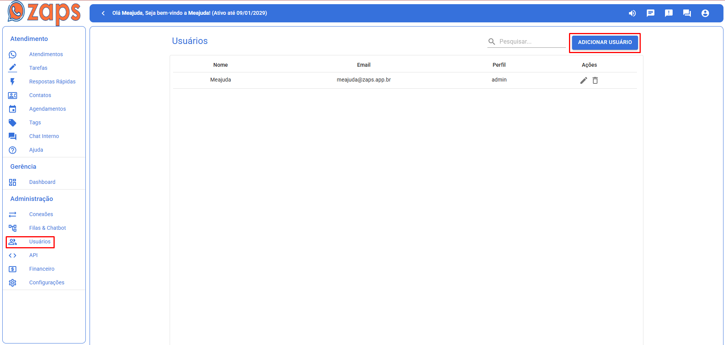Go to Respostas Rápidas menu item
Screen dimensions: 725x345
[52, 82]
